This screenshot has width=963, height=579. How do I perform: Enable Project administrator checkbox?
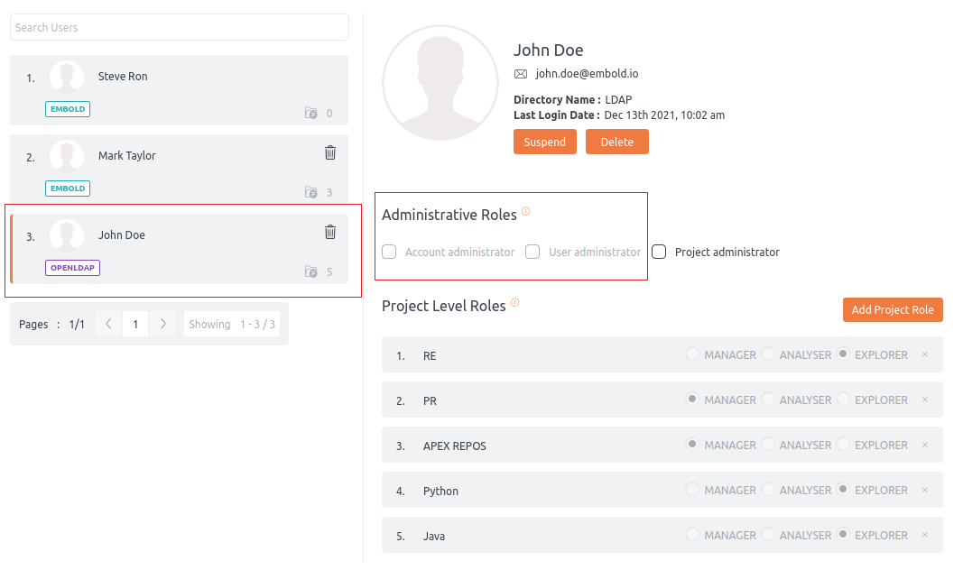click(659, 253)
